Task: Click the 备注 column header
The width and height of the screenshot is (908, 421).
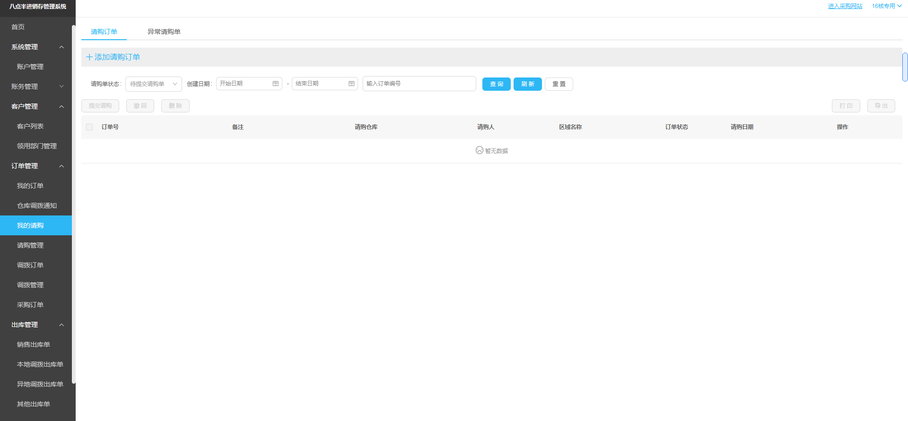Action: (x=238, y=127)
